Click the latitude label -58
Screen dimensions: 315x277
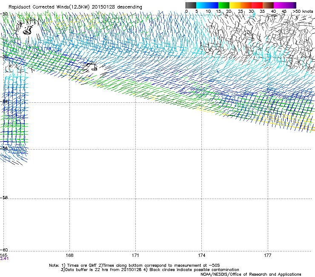(4, 198)
